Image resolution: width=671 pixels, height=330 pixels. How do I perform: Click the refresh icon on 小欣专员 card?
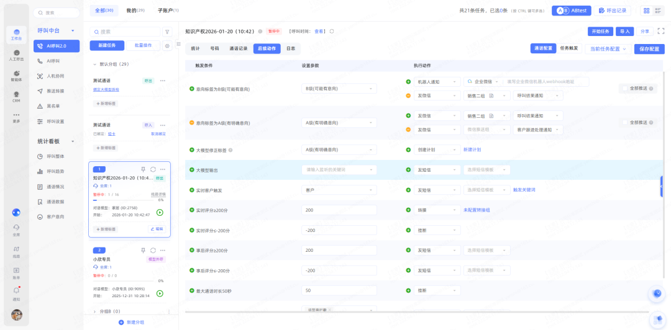tap(153, 250)
